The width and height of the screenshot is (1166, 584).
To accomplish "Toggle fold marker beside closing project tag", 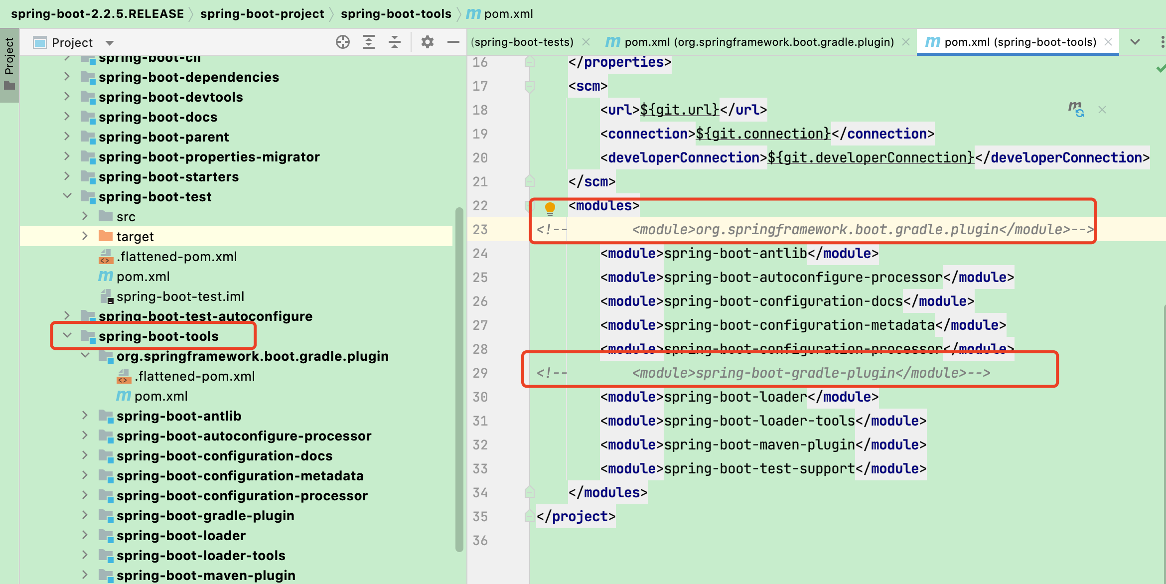I will tap(530, 516).
